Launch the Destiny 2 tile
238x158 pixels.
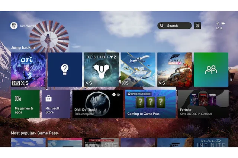102,70
